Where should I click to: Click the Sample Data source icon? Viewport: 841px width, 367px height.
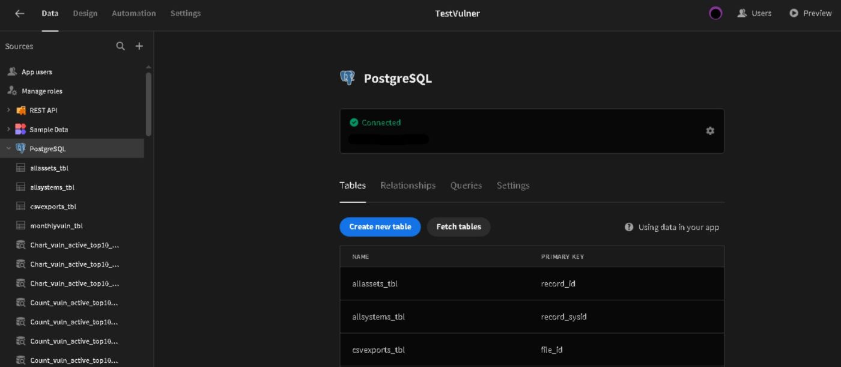click(21, 130)
